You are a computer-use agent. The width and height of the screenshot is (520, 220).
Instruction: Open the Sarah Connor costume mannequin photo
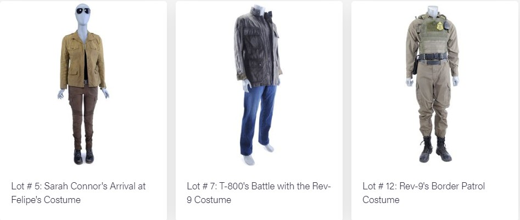pos(83,84)
